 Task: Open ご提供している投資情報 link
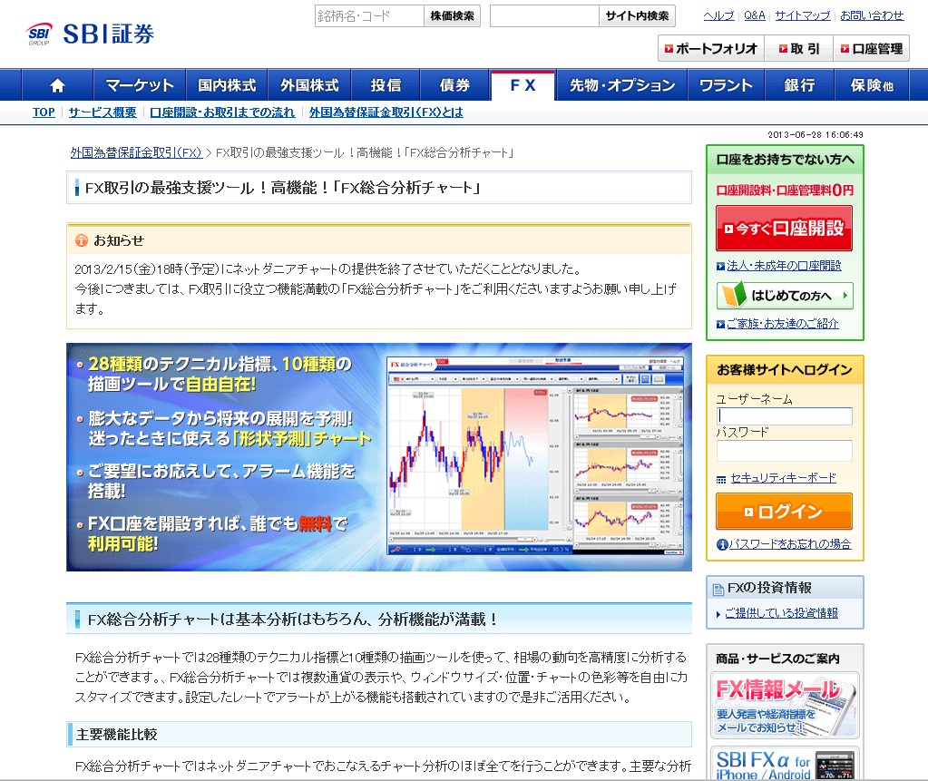click(x=781, y=613)
